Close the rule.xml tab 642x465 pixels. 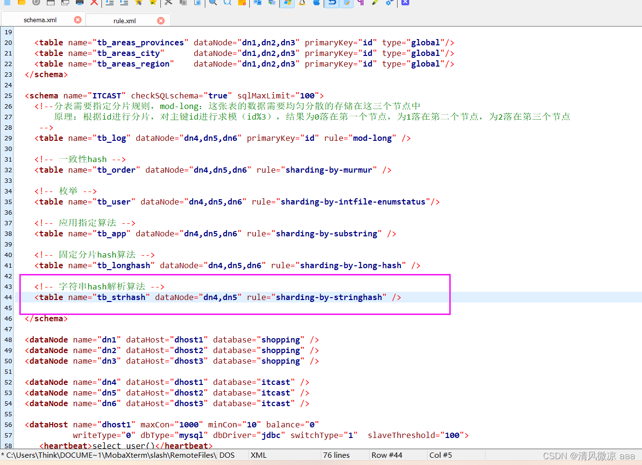161,20
